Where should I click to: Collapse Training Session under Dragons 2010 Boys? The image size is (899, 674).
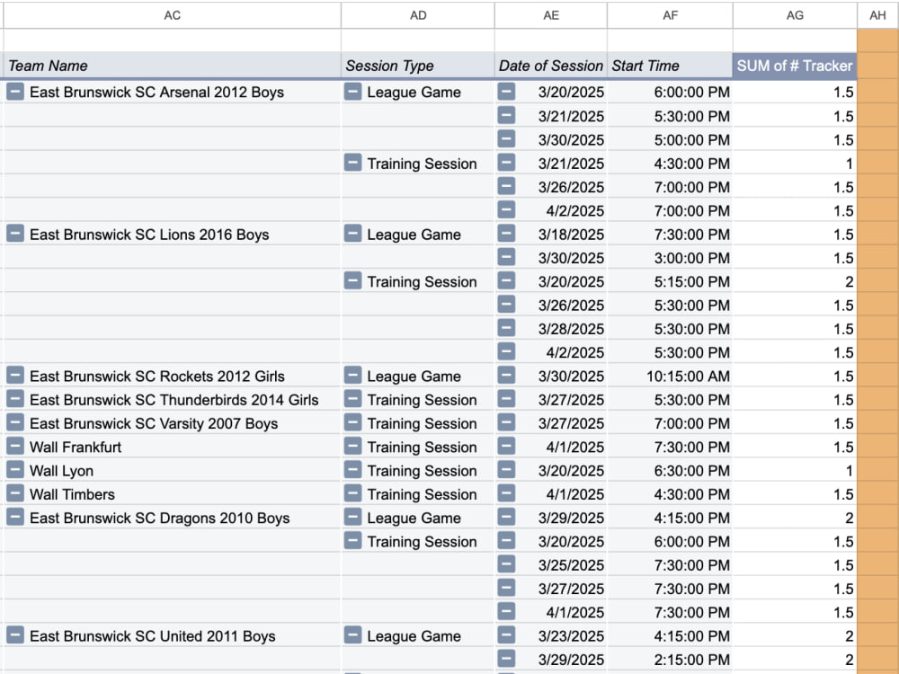[353, 540]
